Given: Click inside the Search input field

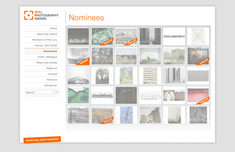Looking at the screenshot, I should tap(39, 92).
